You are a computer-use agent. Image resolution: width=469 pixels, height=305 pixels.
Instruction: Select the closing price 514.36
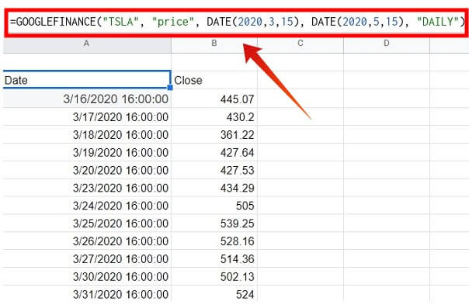tap(214, 258)
